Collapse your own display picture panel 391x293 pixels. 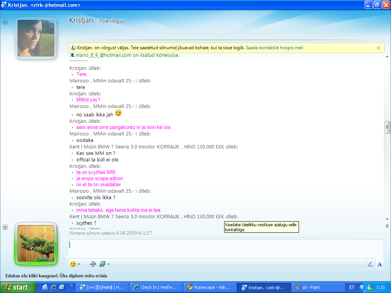pos(5,227)
